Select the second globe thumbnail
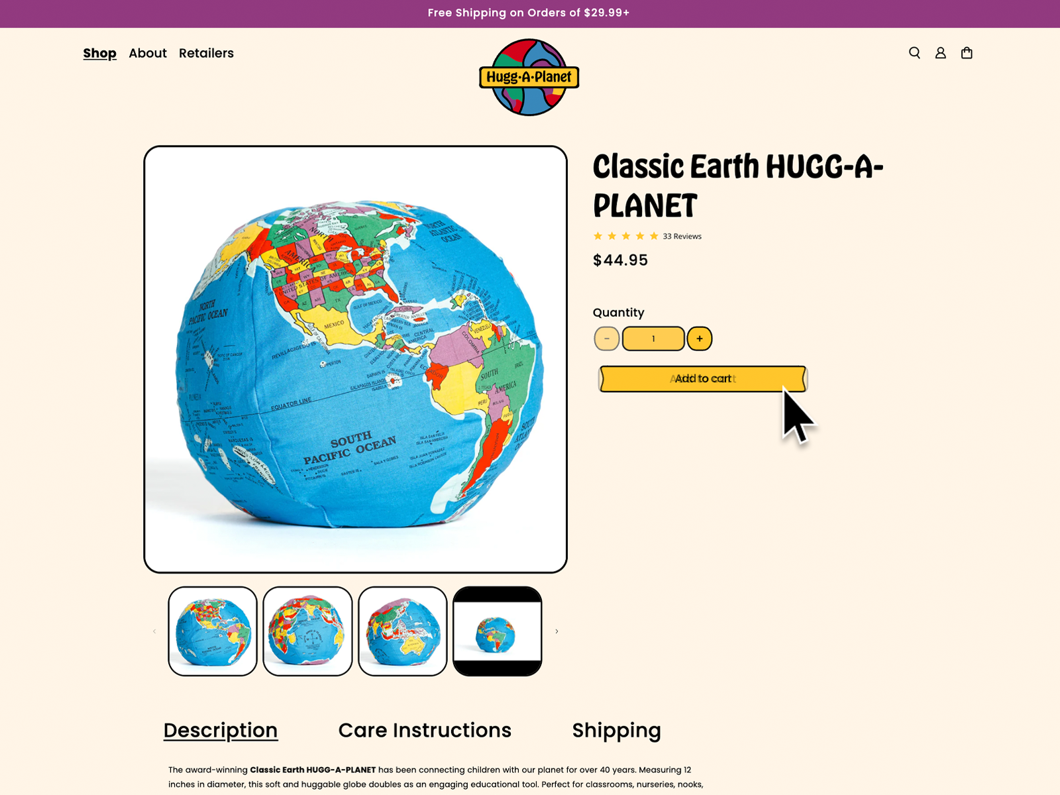The height and width of the screenshot is (795, 1060). click(x=307, y=631)
